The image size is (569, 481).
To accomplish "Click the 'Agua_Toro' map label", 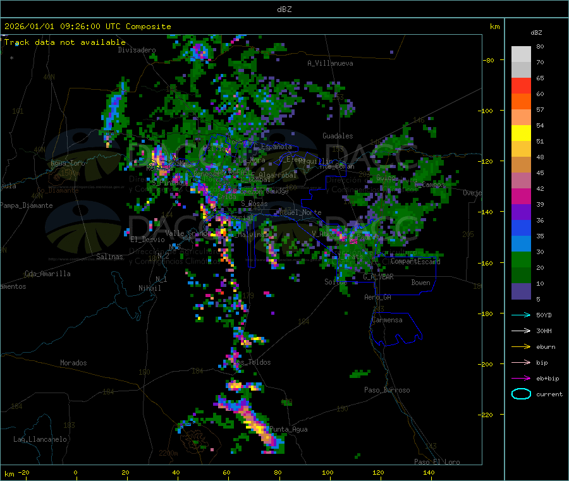I will pos(68,163).
